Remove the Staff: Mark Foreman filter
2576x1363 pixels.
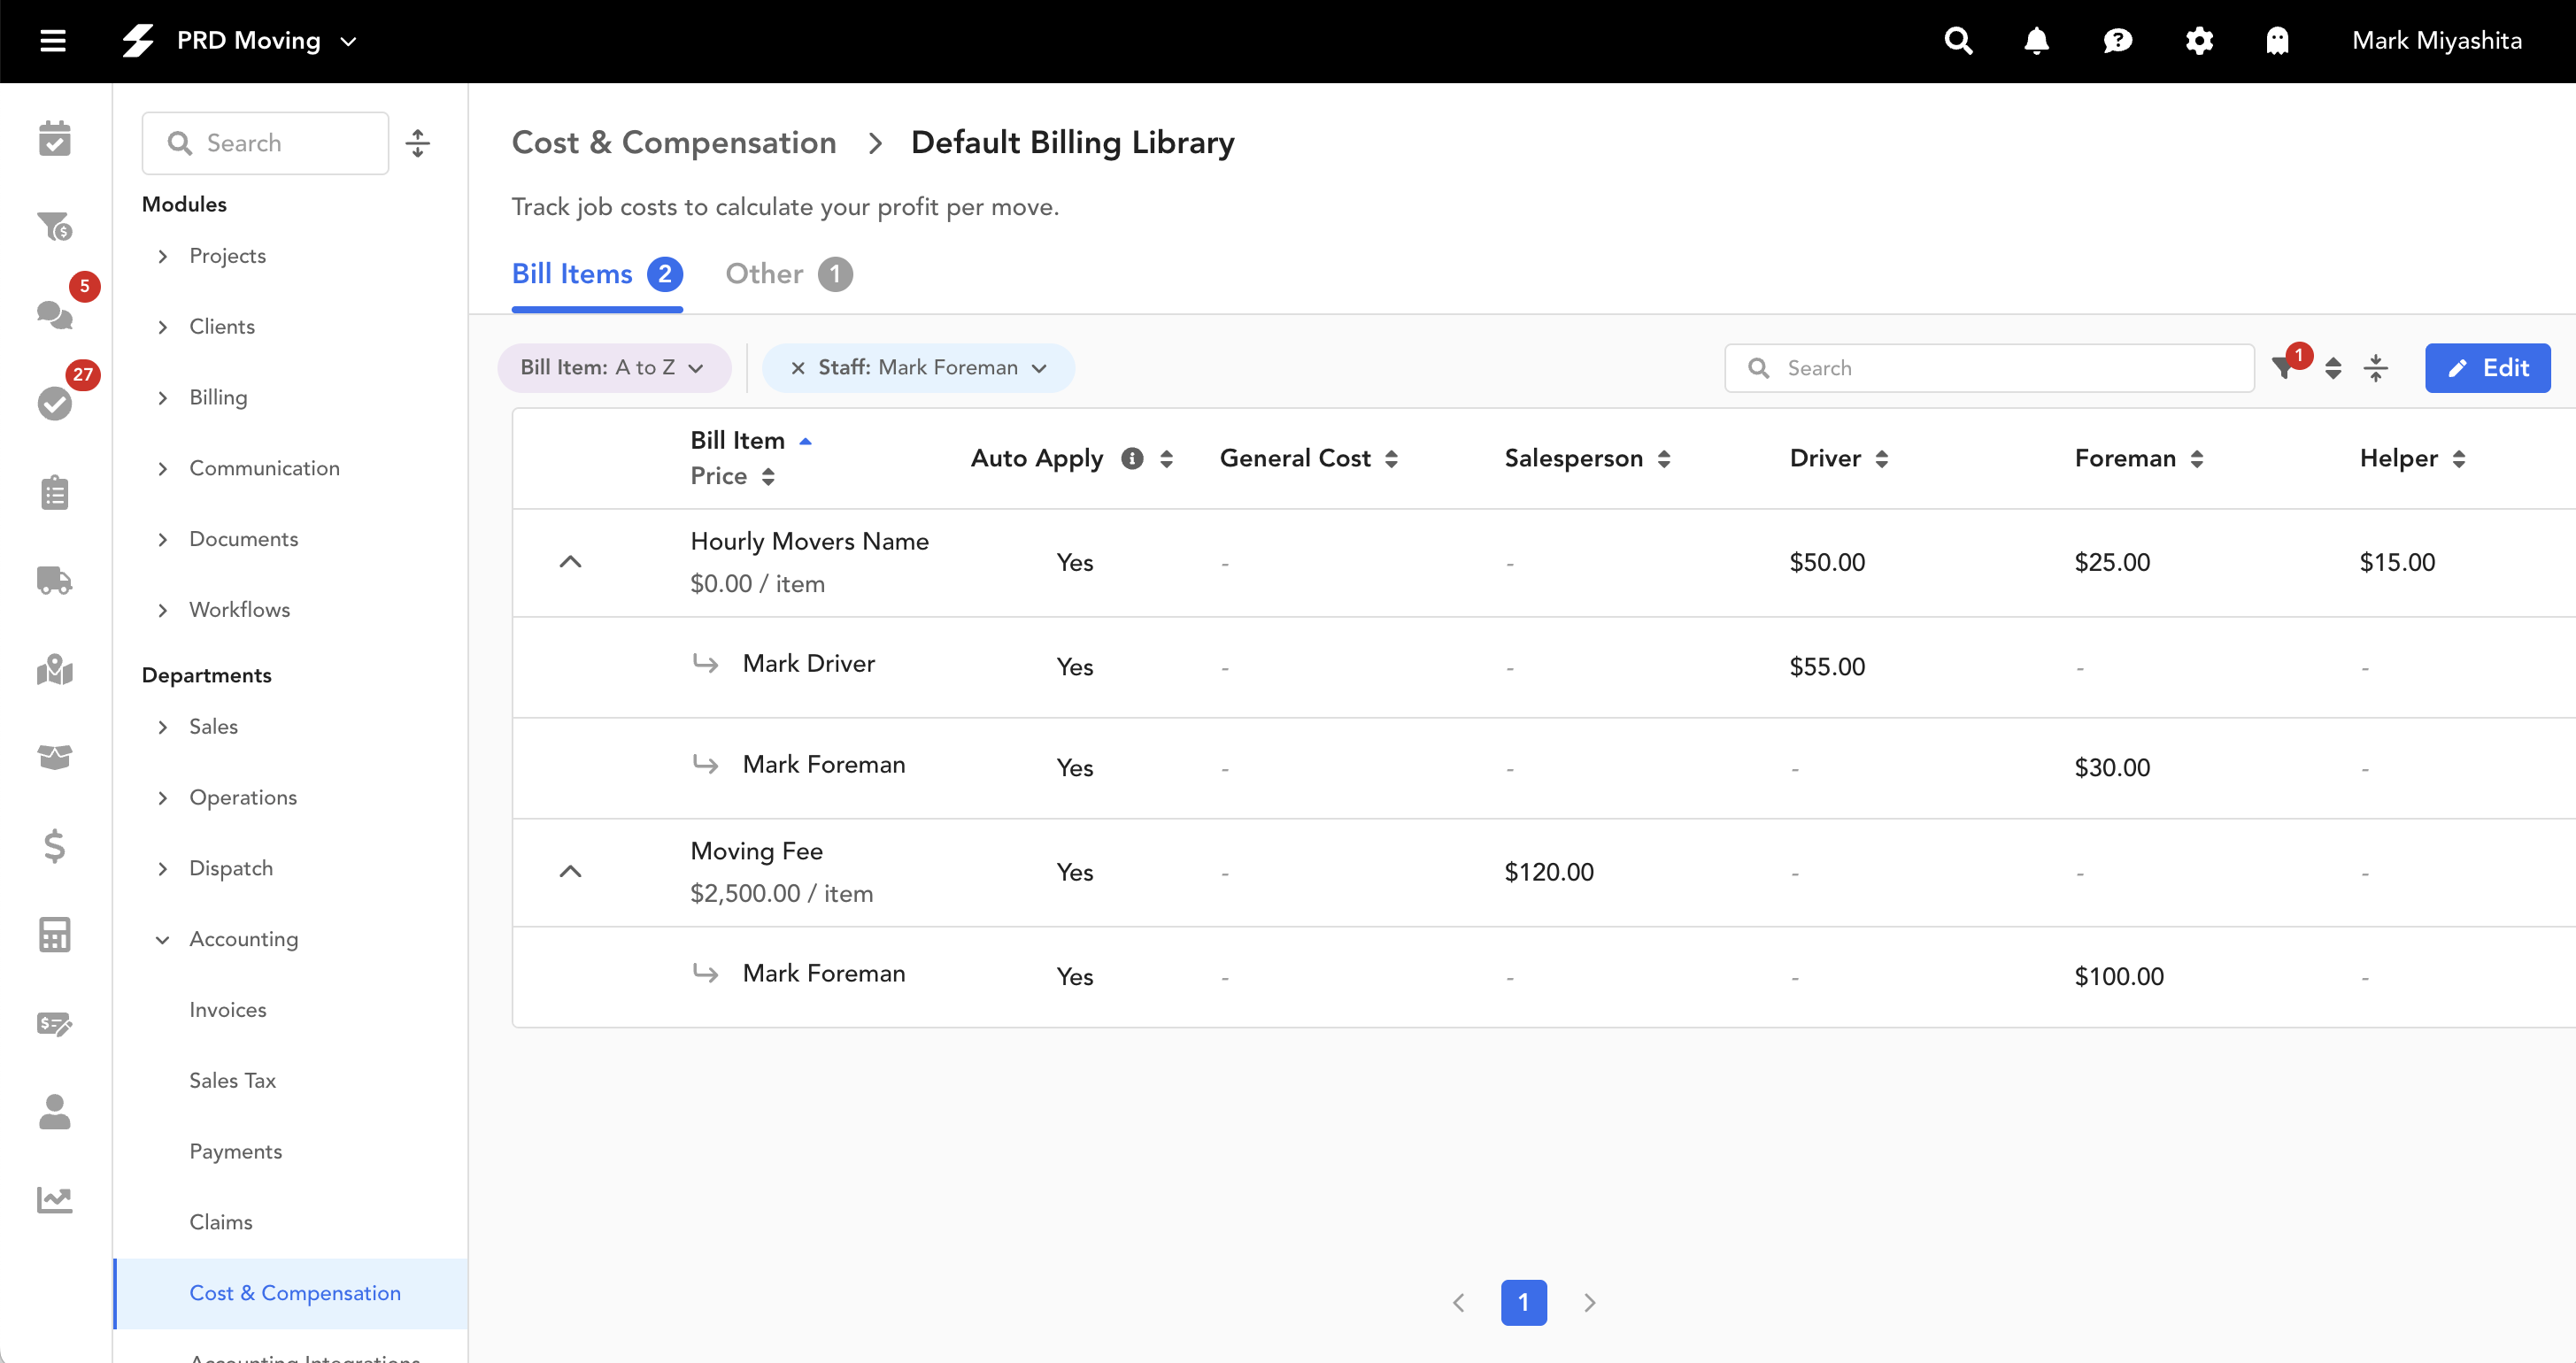797,368
